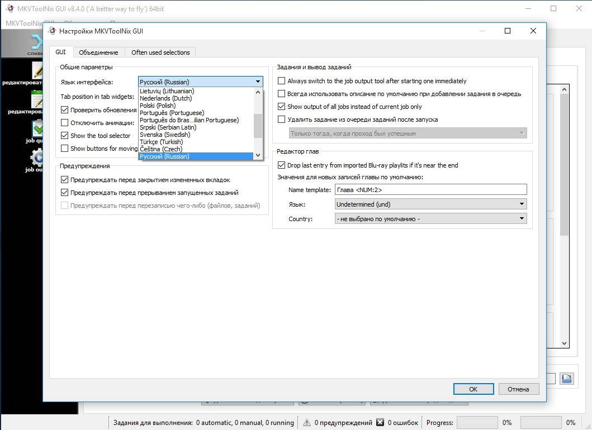Viewport: 592px width, 430px height.
Task: Click MKVToolNix icon in settings dialog title
Action: pos(52,31)
